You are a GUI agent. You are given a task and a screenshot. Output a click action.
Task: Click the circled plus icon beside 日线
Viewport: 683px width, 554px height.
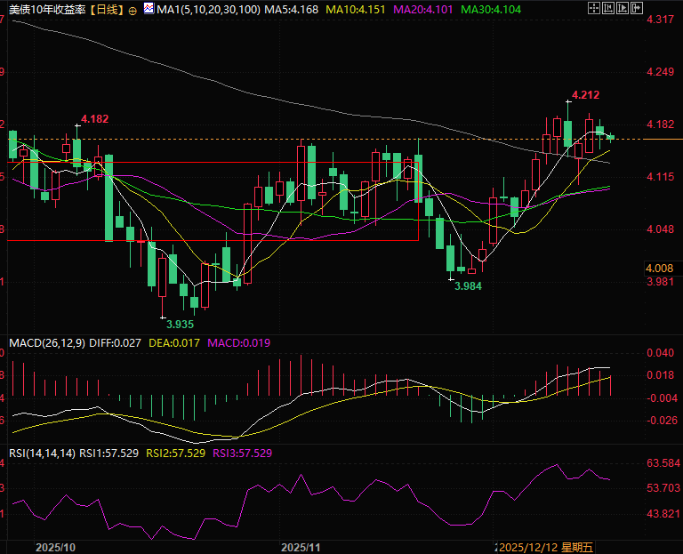pyautogui.click(x=133, y=11)
